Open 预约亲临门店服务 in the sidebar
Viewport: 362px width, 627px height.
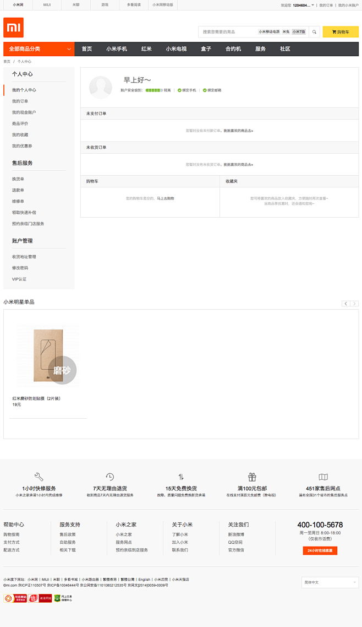click(28, 224)
